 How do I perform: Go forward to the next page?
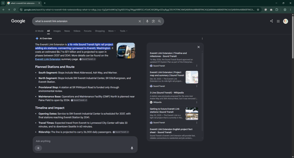[x=9, y=9]
